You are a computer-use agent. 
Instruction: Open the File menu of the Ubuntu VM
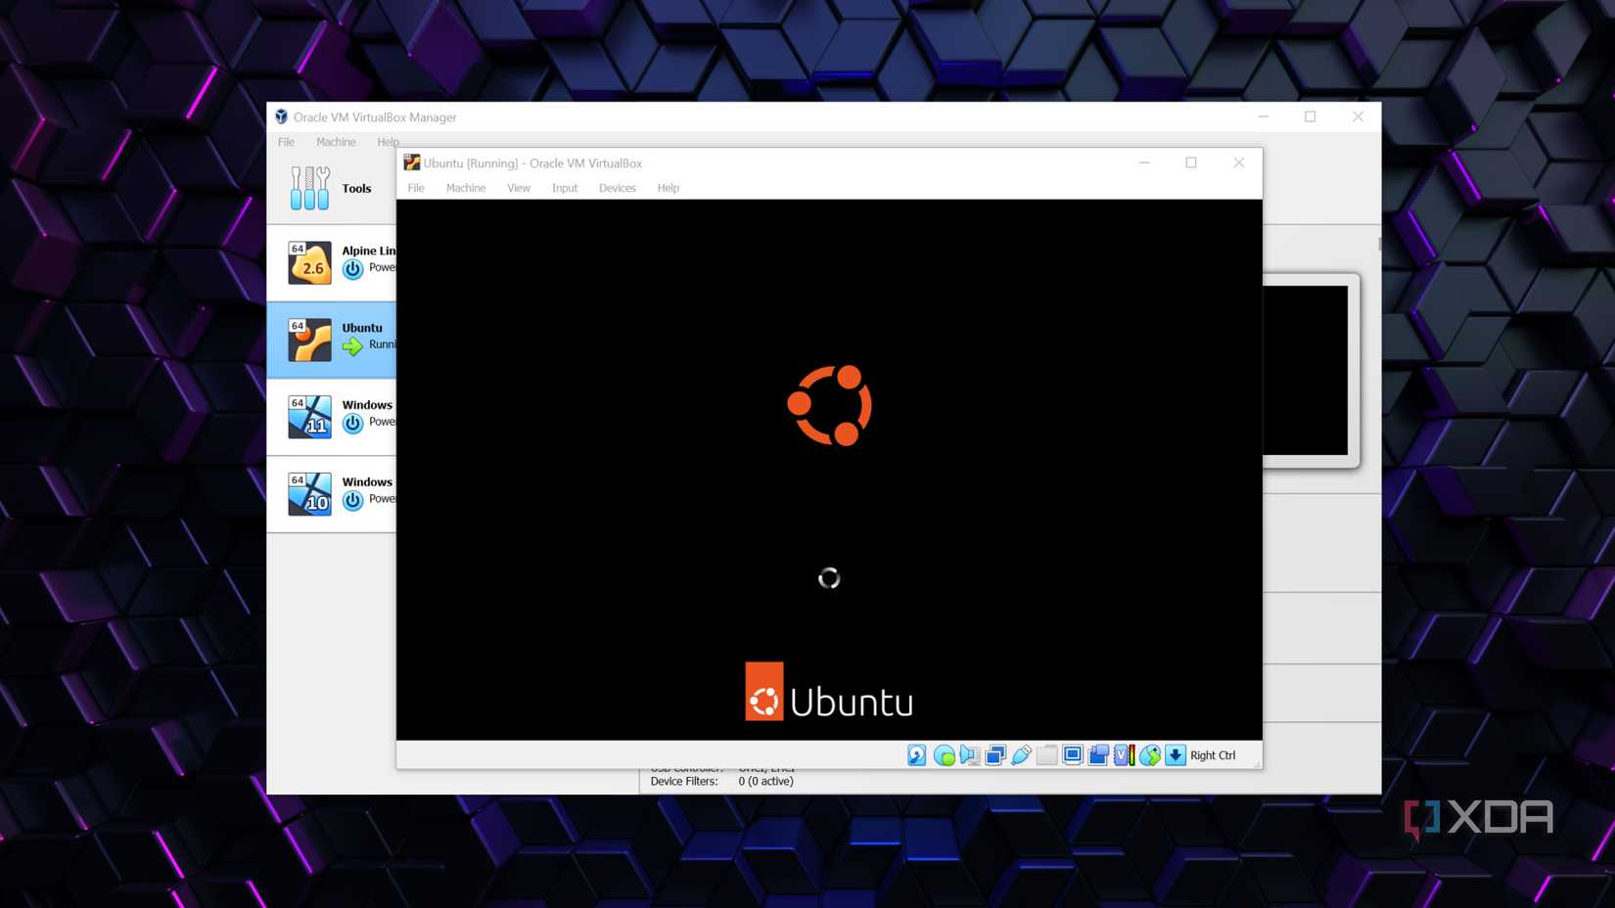416,188
